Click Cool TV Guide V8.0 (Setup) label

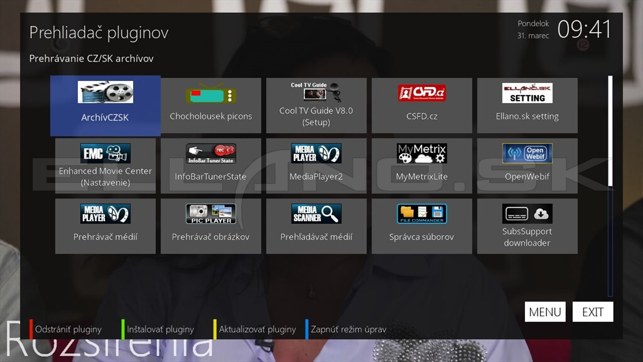click(316, 116)
